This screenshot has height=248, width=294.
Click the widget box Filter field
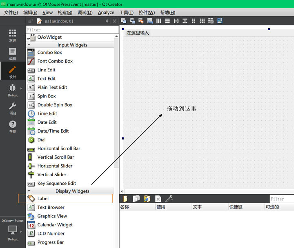coord(72,30)
